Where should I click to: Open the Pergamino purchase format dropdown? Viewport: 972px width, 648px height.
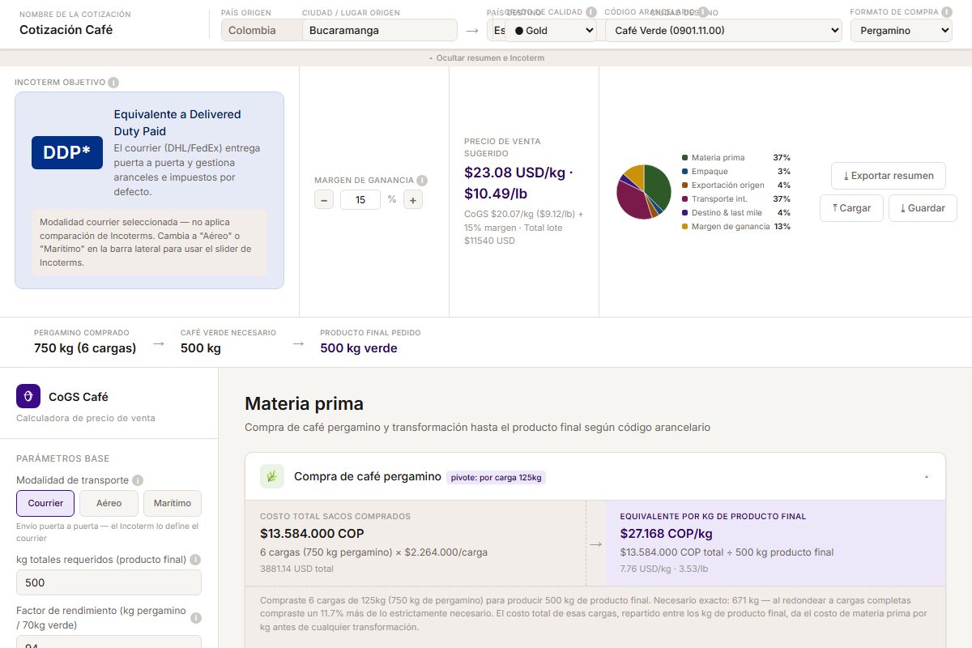point(901,31)
